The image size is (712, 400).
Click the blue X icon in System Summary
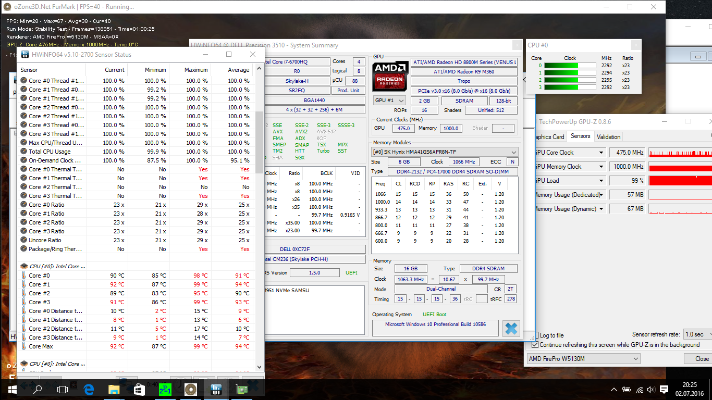[511, 328]
